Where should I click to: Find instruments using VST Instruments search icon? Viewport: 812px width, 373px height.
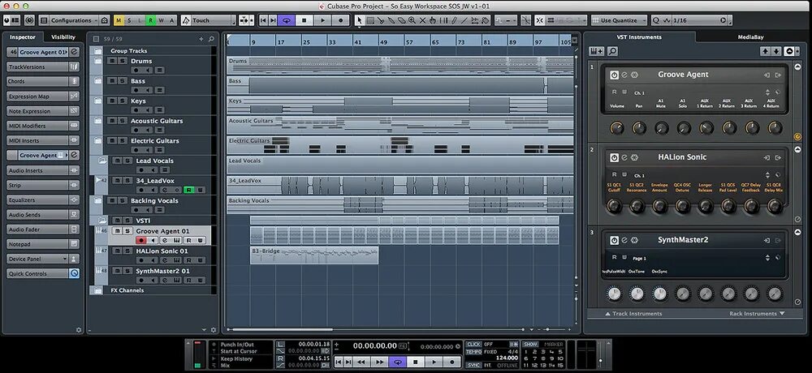612,51
